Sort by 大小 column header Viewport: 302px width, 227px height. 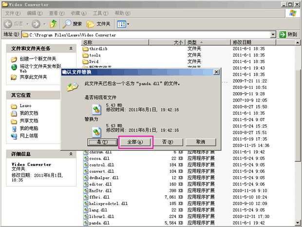167,42
